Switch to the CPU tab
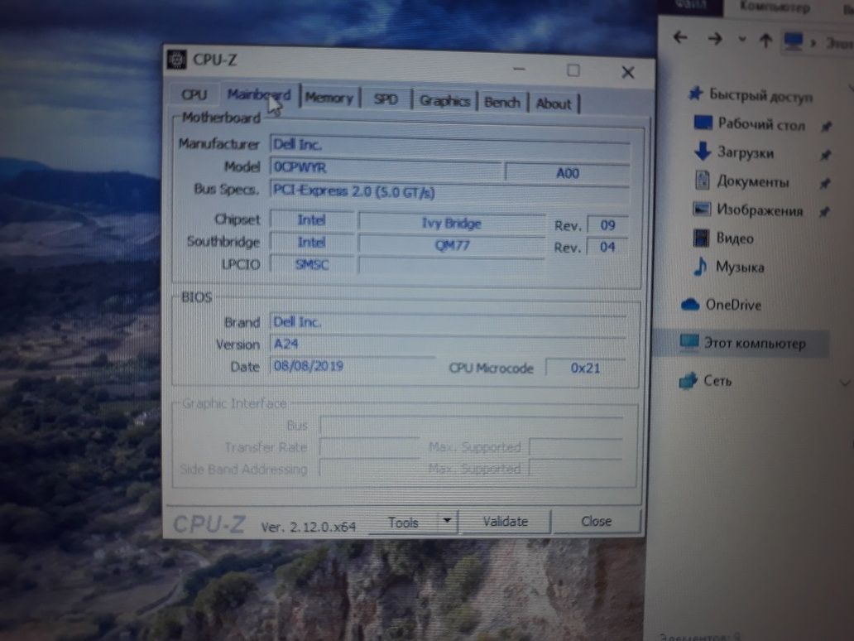 [194, 94]
